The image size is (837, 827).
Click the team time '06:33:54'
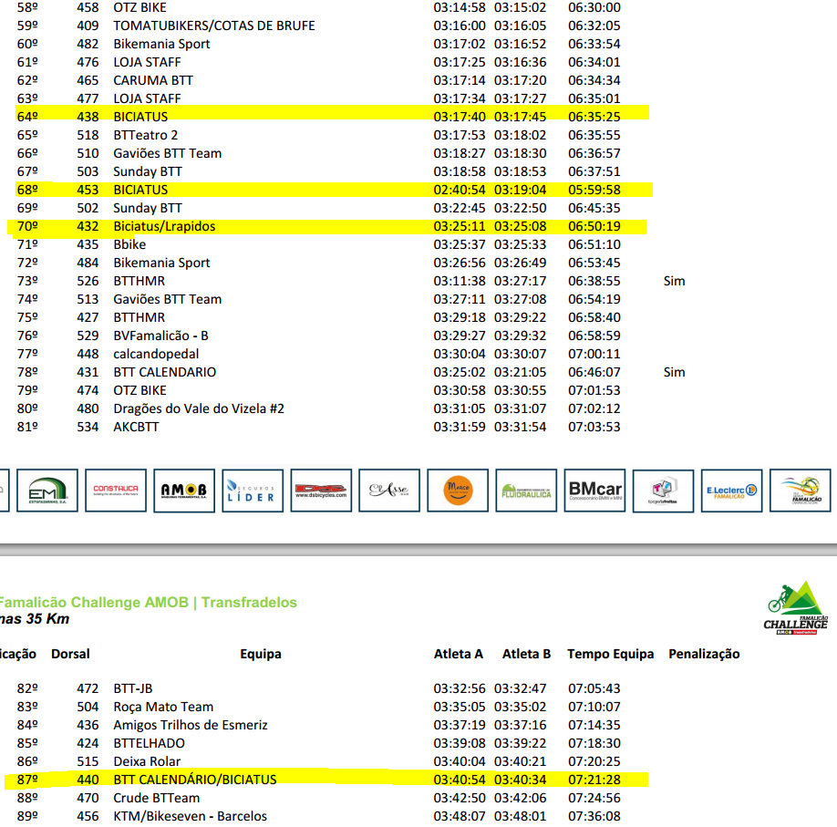pyautogui.click(x=594, y=44)
